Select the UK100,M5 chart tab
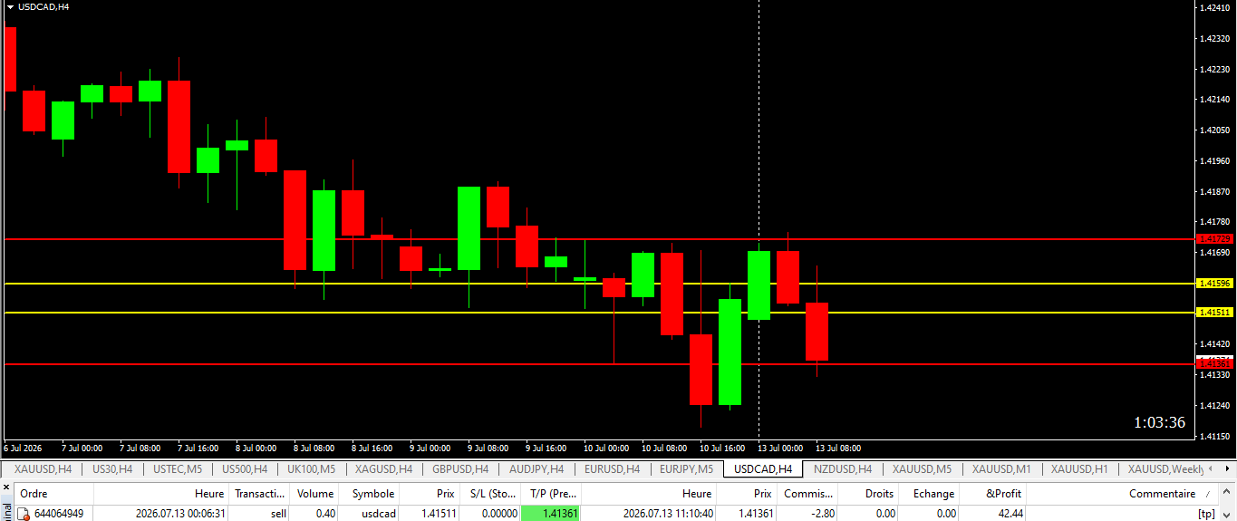The image size is (1237, 521). click(311, 468)
